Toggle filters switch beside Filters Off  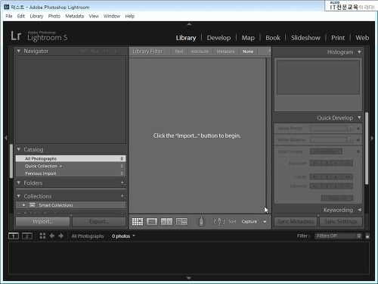pyautogui.click(x=367, y=236)
